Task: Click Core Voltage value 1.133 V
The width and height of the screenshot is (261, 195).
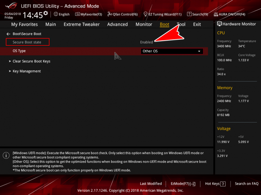Action: (243, 60)
